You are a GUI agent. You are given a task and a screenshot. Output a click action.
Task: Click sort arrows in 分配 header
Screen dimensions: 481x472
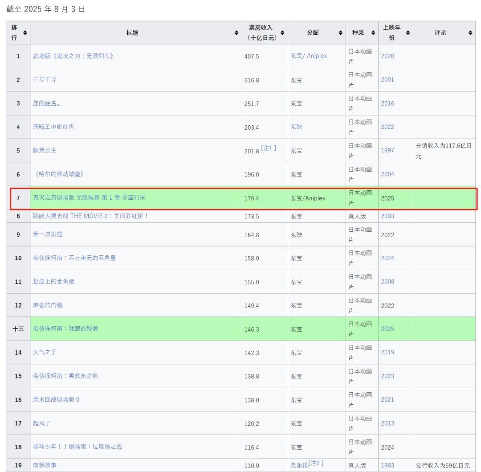pyautogui.click(x=341, y=33)
